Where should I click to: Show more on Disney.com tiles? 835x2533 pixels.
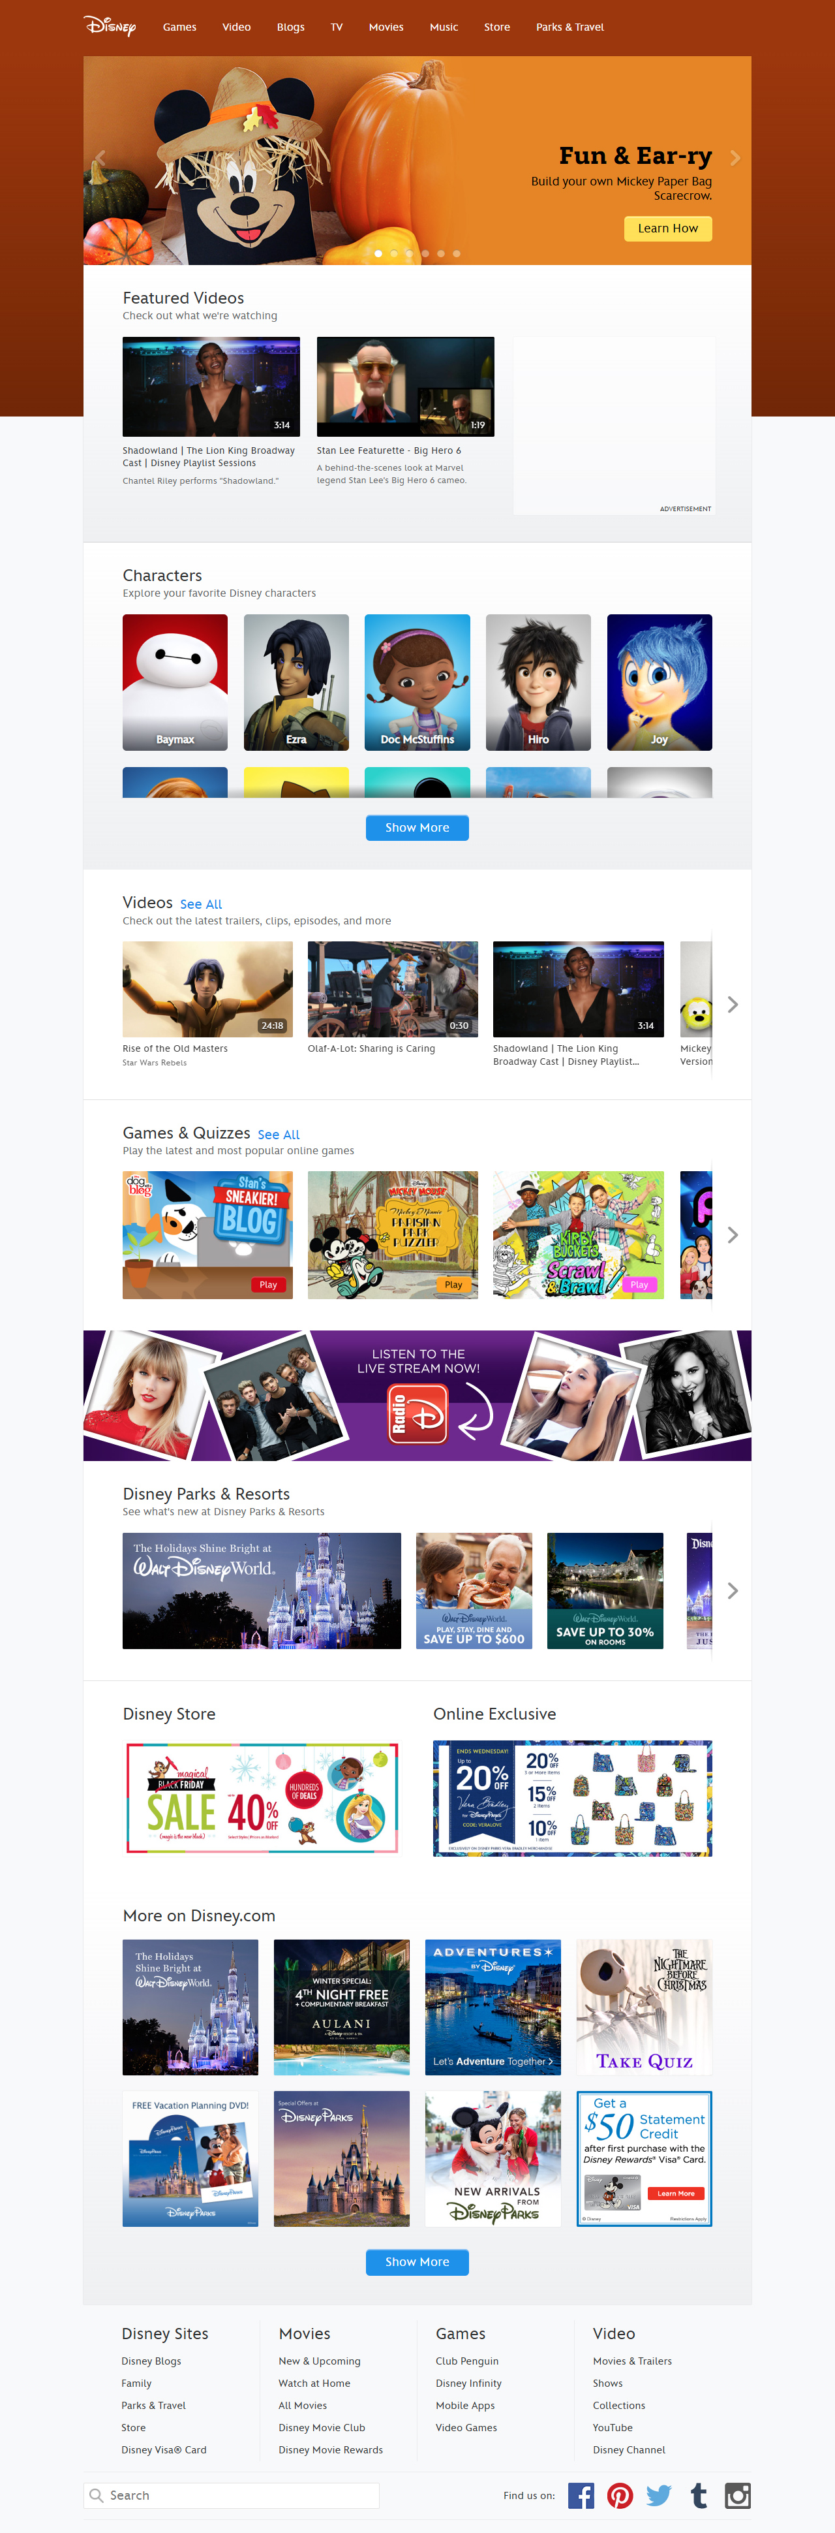[417, 2261]
